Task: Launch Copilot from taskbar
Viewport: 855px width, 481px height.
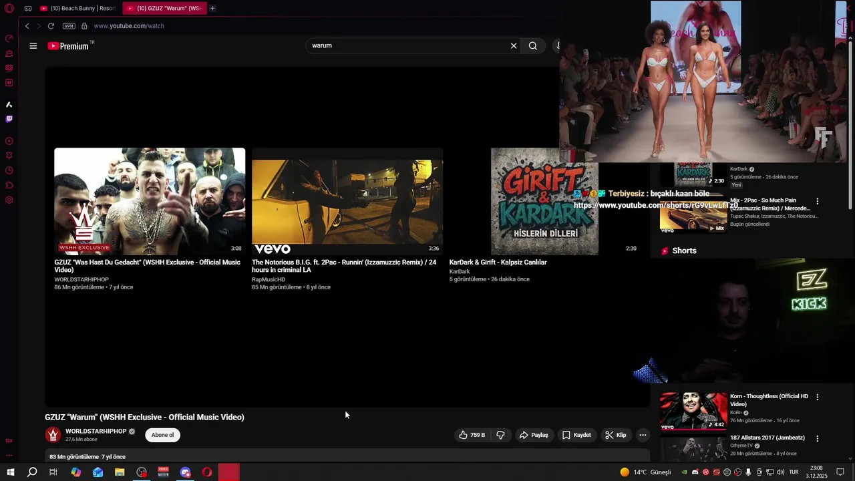Action: point(75,472)
